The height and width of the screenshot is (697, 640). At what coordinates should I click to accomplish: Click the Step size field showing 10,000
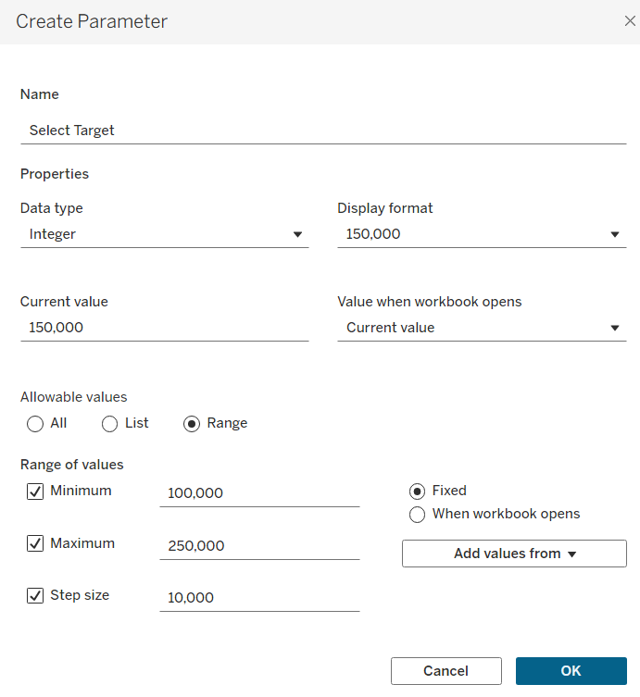259,598
